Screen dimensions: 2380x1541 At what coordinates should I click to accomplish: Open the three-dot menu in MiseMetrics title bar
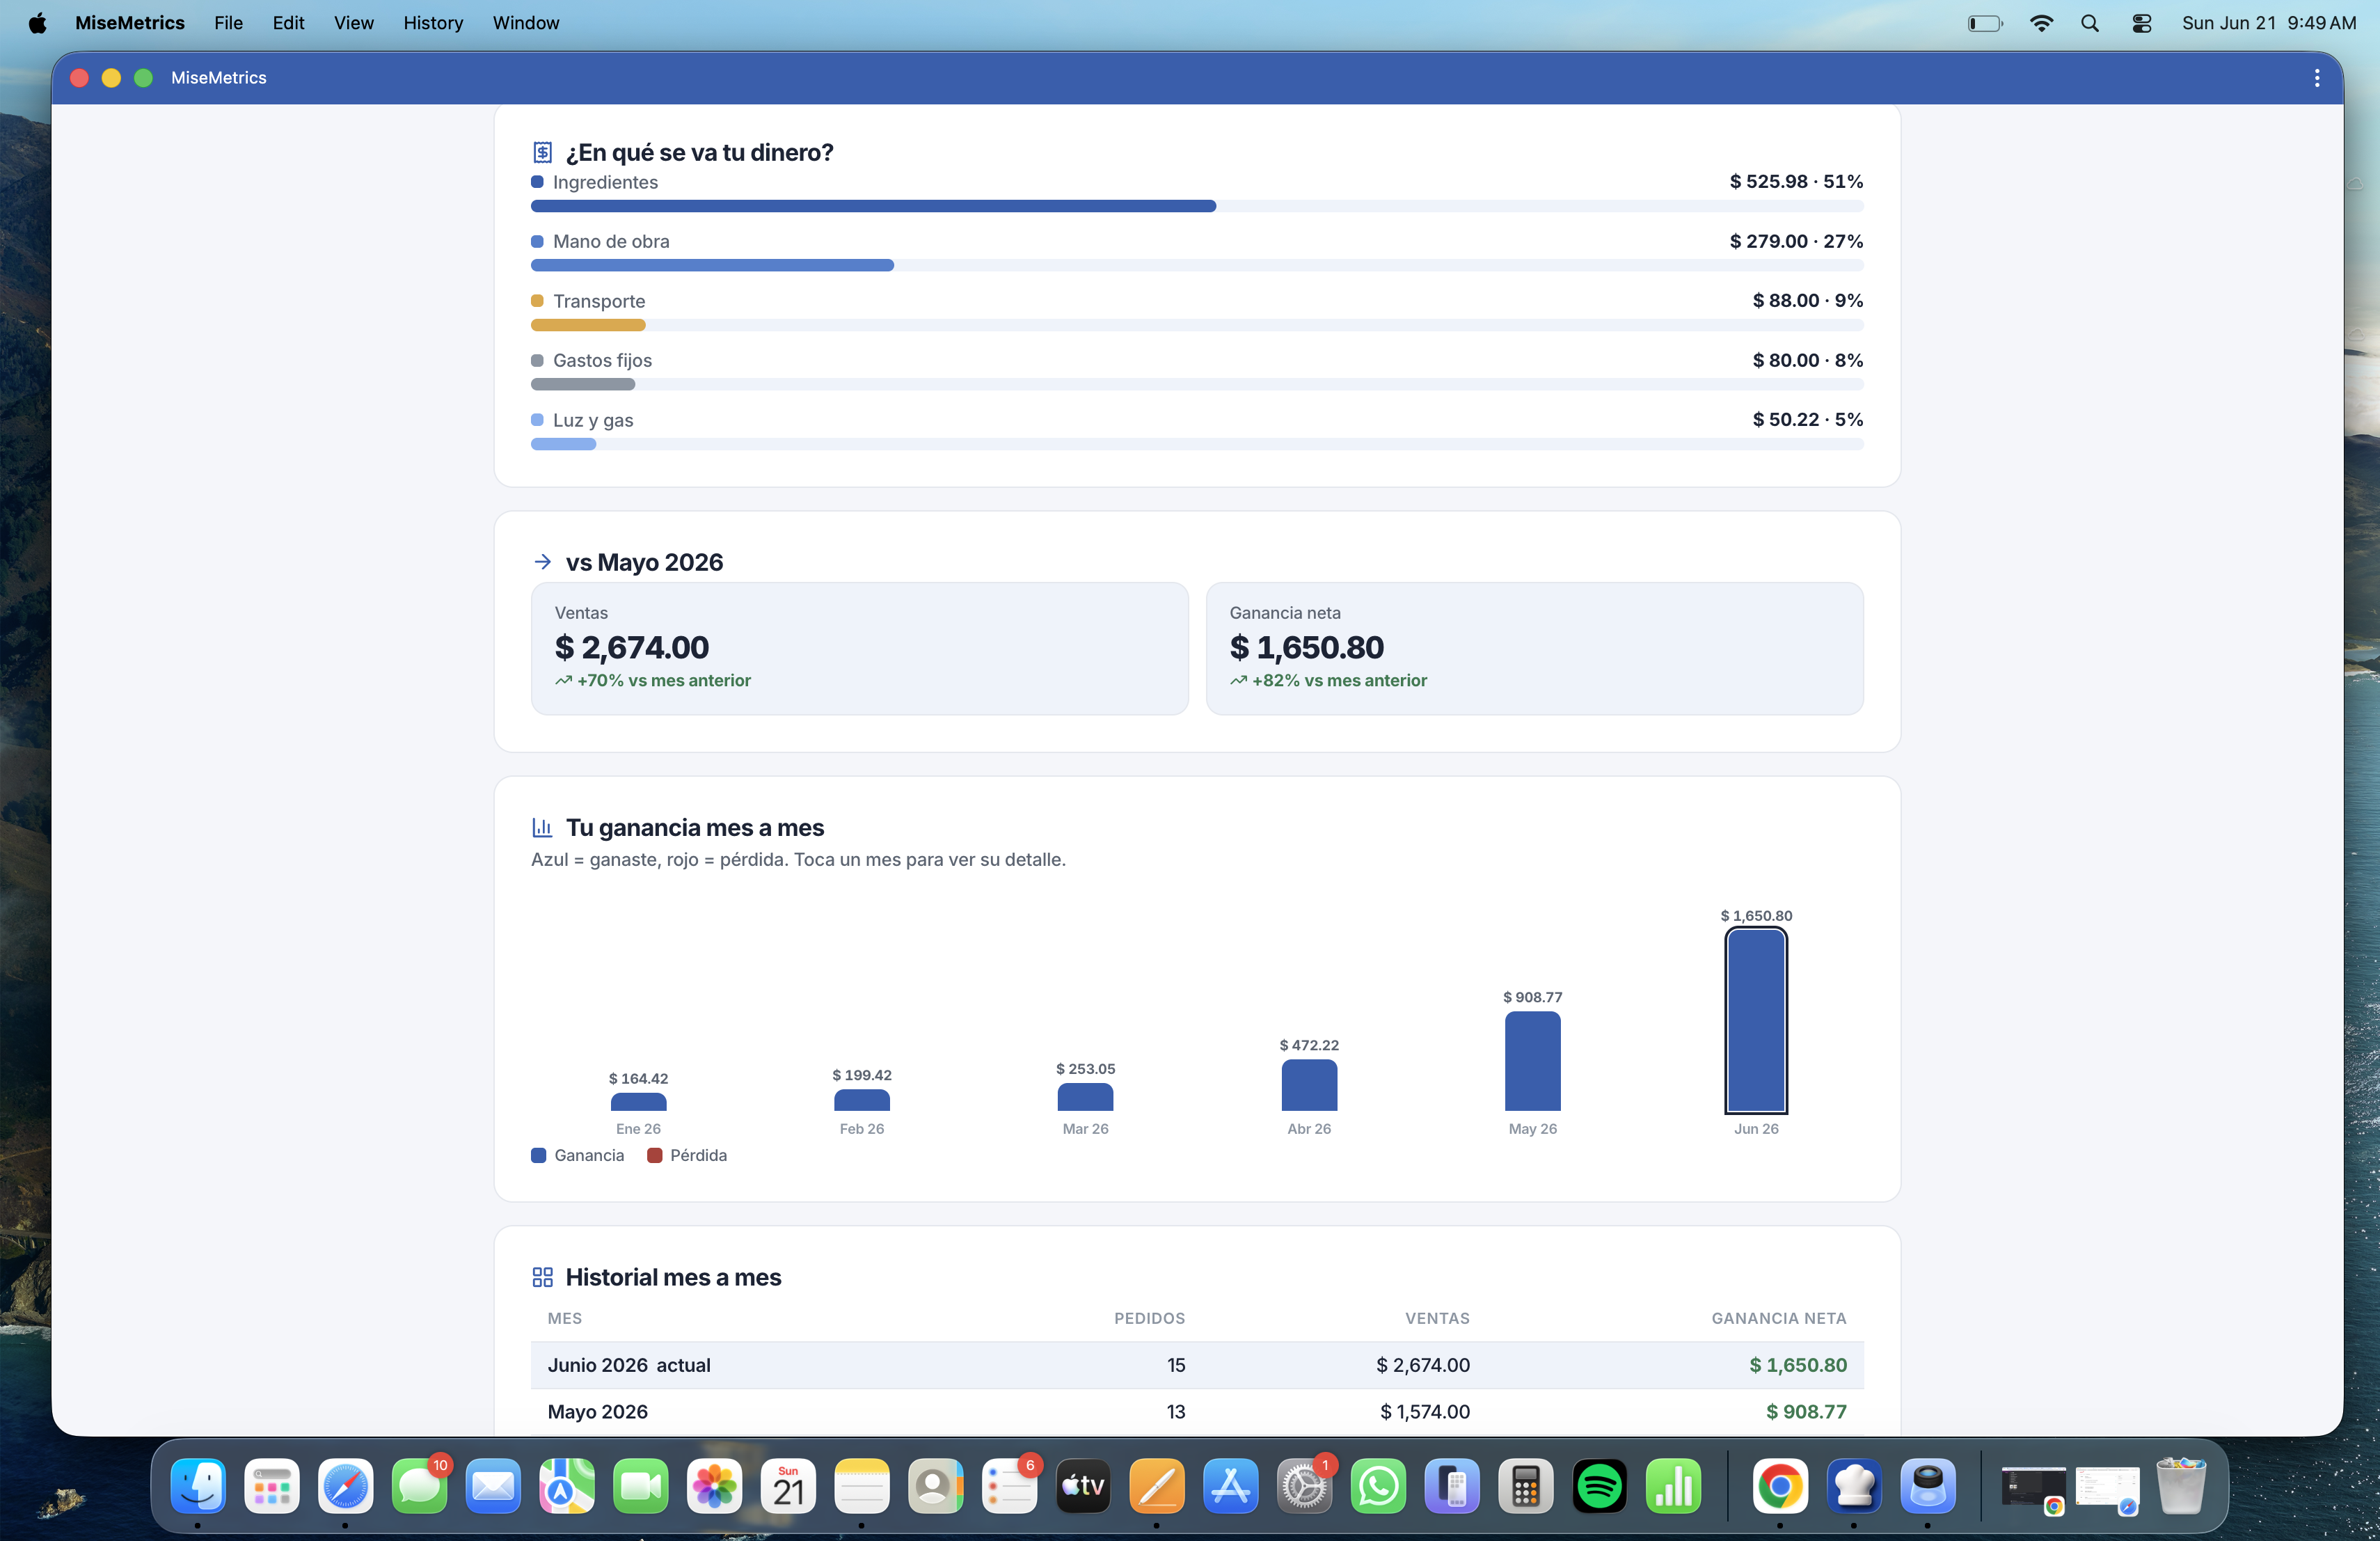pyautogui.click(x=2316, y=78)
